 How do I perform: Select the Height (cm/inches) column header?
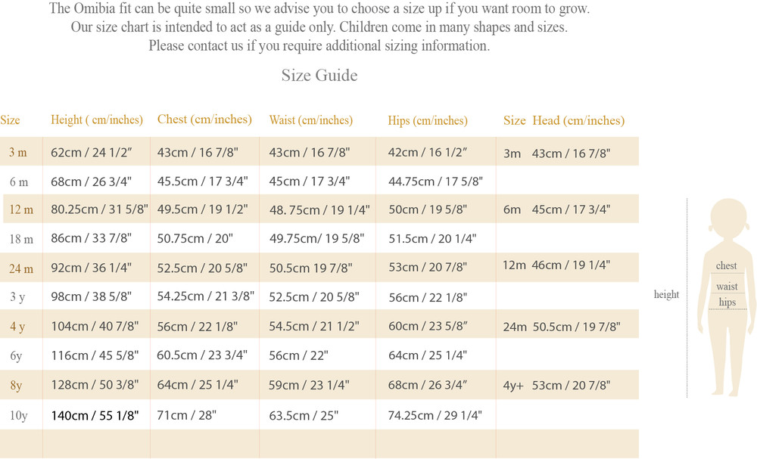(x=96, y=119)
